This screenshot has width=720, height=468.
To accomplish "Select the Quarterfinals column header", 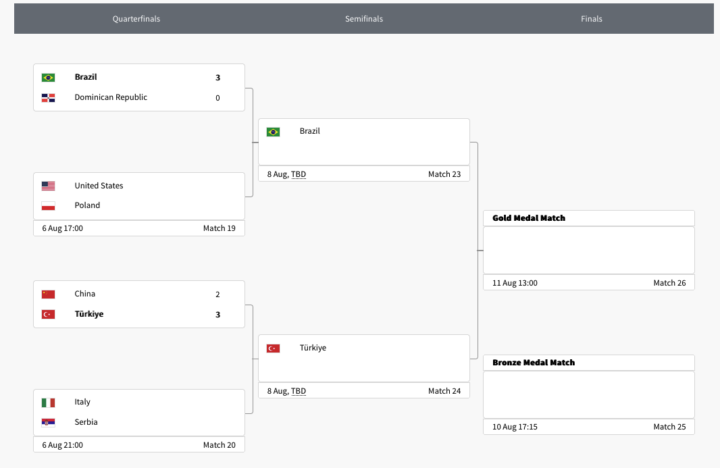I will 136,19.
